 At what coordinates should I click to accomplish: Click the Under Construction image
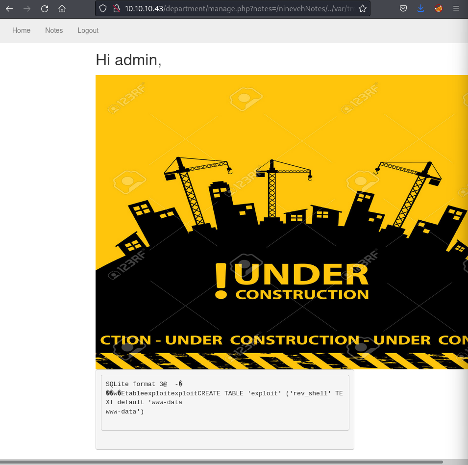point(281,147)
